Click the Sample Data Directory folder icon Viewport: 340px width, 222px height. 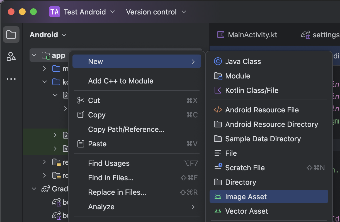(218, 139)
